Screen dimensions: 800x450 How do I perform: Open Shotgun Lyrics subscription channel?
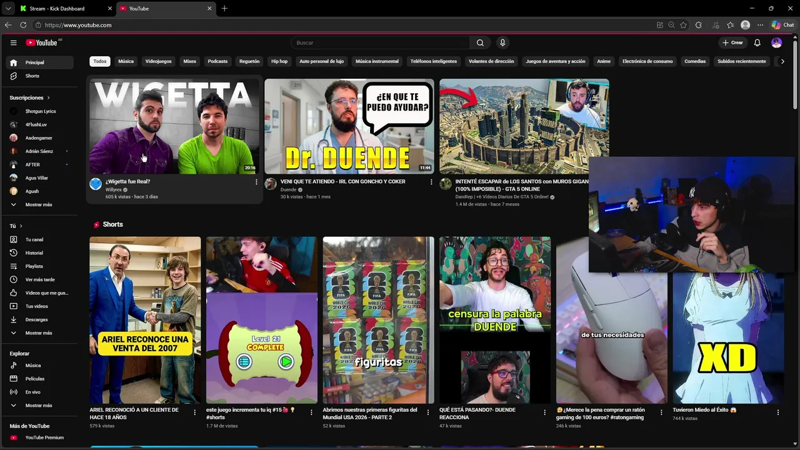click(40, 111)
